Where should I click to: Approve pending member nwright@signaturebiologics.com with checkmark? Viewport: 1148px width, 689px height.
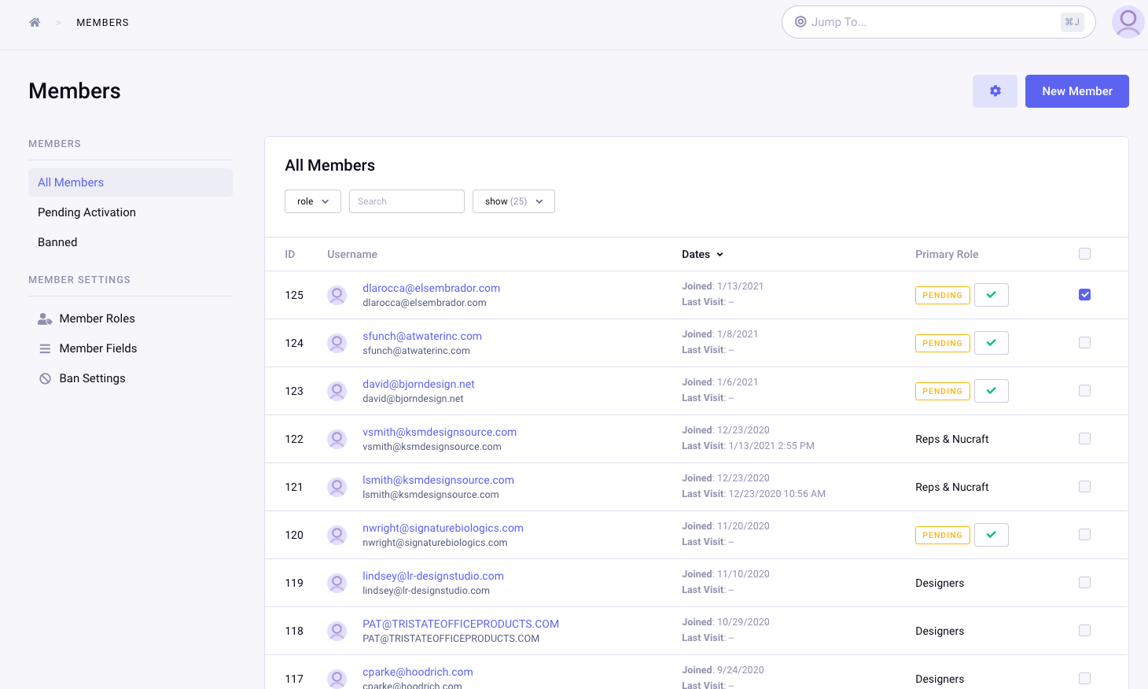click(x=992, y=535)
